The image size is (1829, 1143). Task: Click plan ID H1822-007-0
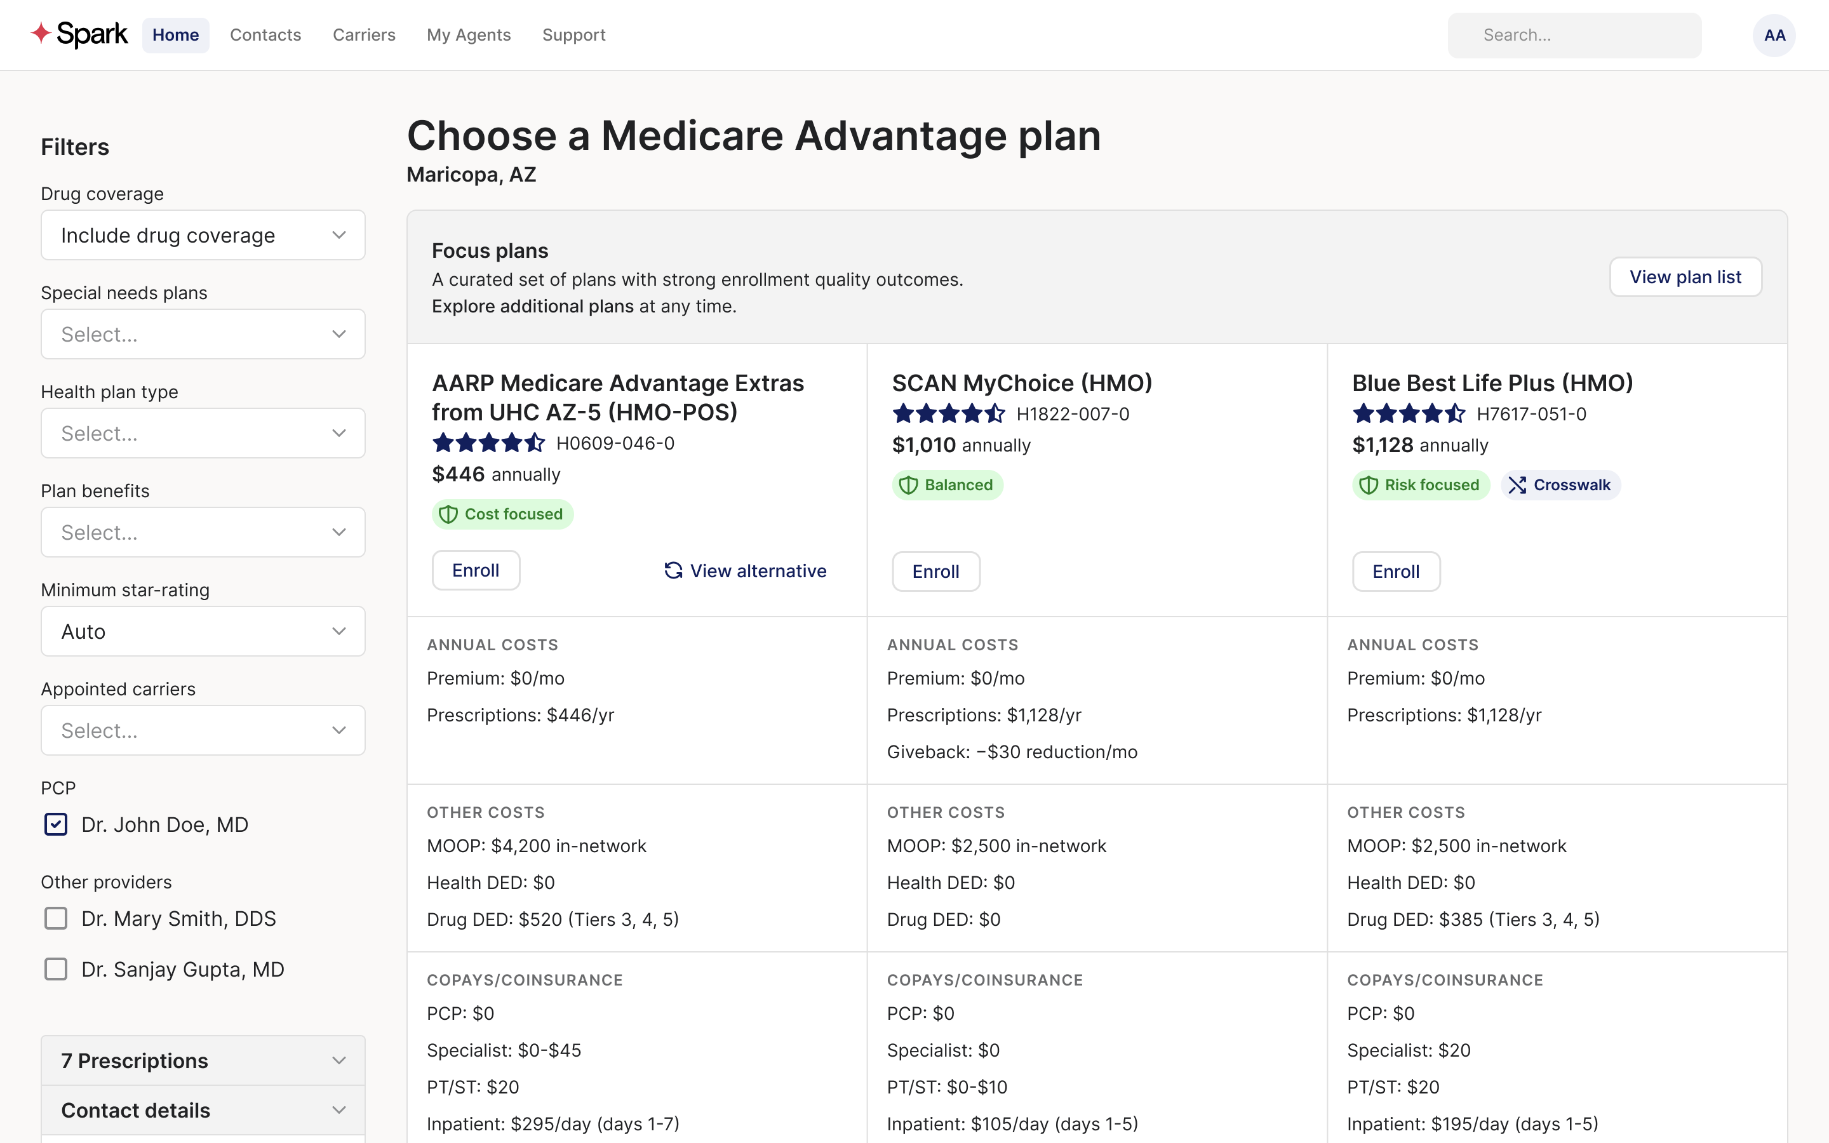click(x=1073, y=414)
